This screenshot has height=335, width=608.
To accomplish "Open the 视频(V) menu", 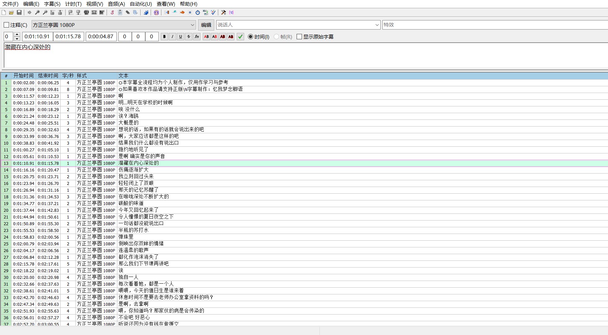I will 94,4.
